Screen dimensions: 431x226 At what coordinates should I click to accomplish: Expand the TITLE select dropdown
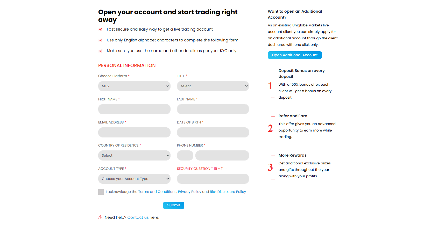tap(213, 86)
